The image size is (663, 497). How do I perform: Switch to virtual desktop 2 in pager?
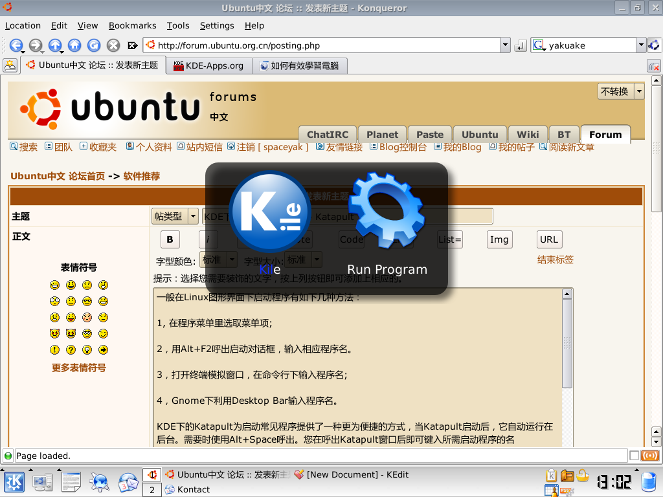pyautogui.click(x=152, y=490)
